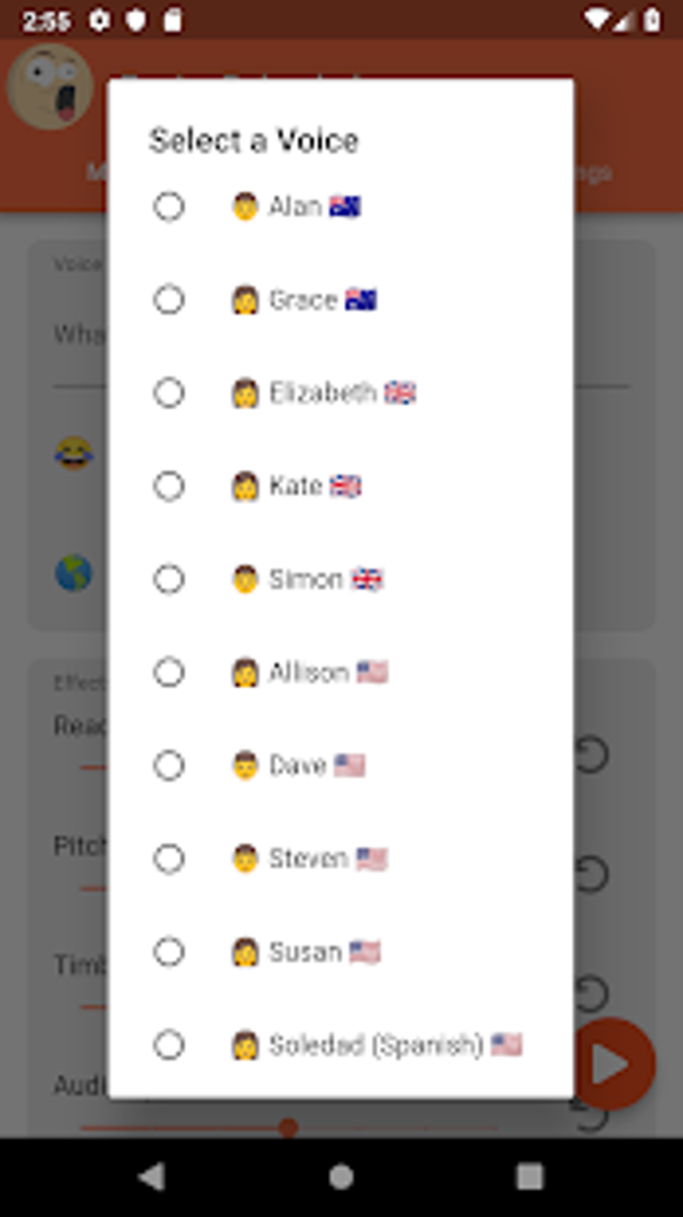Viewport: 683px width, 1217px height.
Task: Reset the Pitch effect with the undo icon
Action: pos(591,874)
